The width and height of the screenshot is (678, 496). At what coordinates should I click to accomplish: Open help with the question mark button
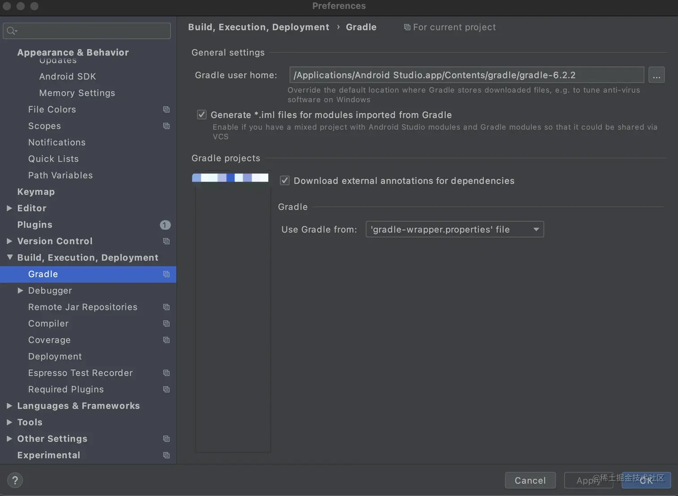[x=15, y=480]
